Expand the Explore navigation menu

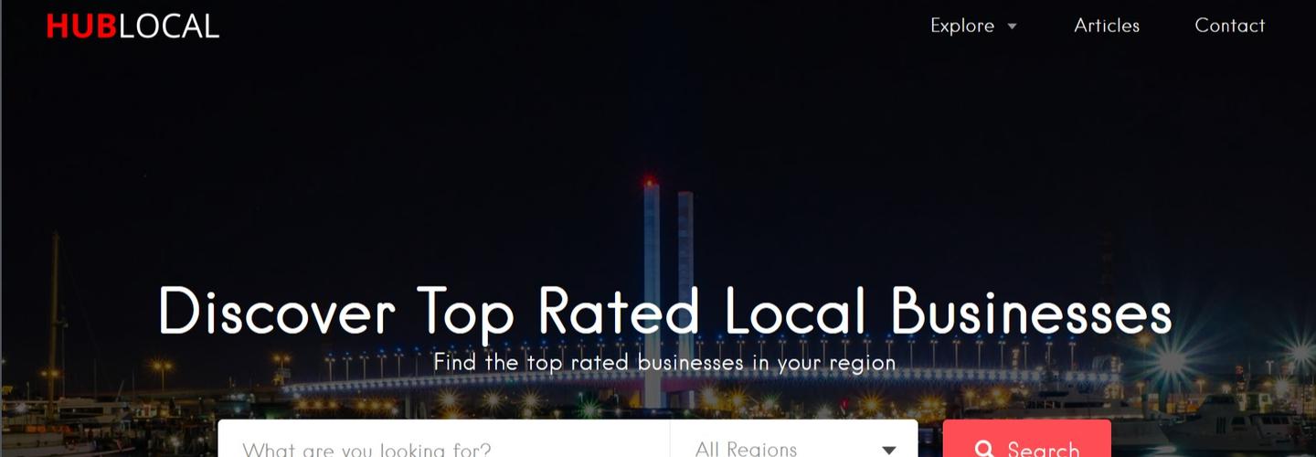pyautogui.click(x=973, y=26)
